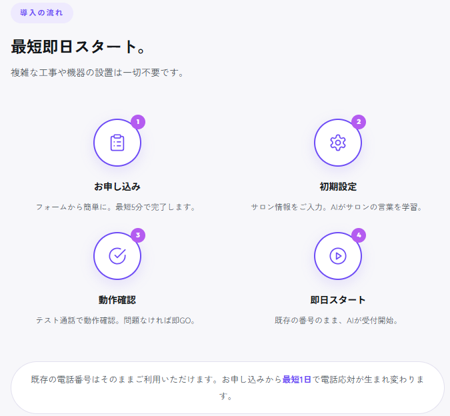The image size is (450, 416).
Task: Click the step number 3 badge
Action: pyautogui.click(x=138, y=235)
